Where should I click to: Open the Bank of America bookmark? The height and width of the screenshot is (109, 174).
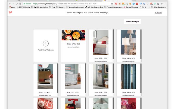point(131,7)
